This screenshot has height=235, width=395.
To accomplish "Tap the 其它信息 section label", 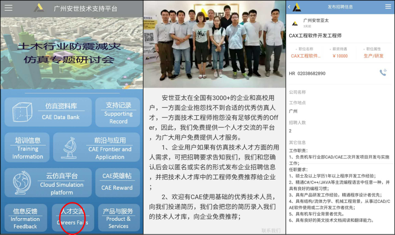I will (297, 143).
